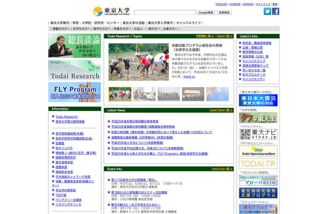
Task: Open 学生相談ネットワーク本部 link
Action: coord(73,177)
